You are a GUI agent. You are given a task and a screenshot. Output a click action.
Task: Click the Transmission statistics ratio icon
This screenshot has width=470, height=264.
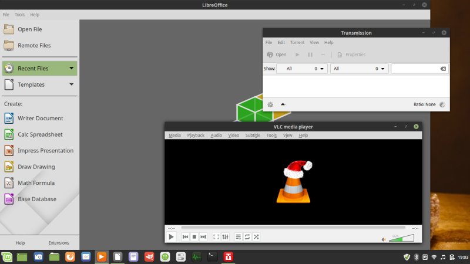pyautogui.click(x=442, y=104)
